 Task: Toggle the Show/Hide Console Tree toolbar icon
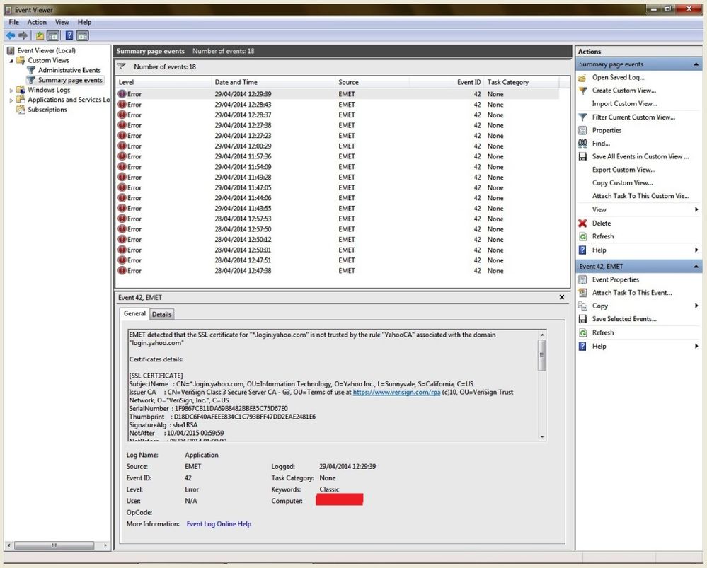pyautogui.click(x=53, y=35)
